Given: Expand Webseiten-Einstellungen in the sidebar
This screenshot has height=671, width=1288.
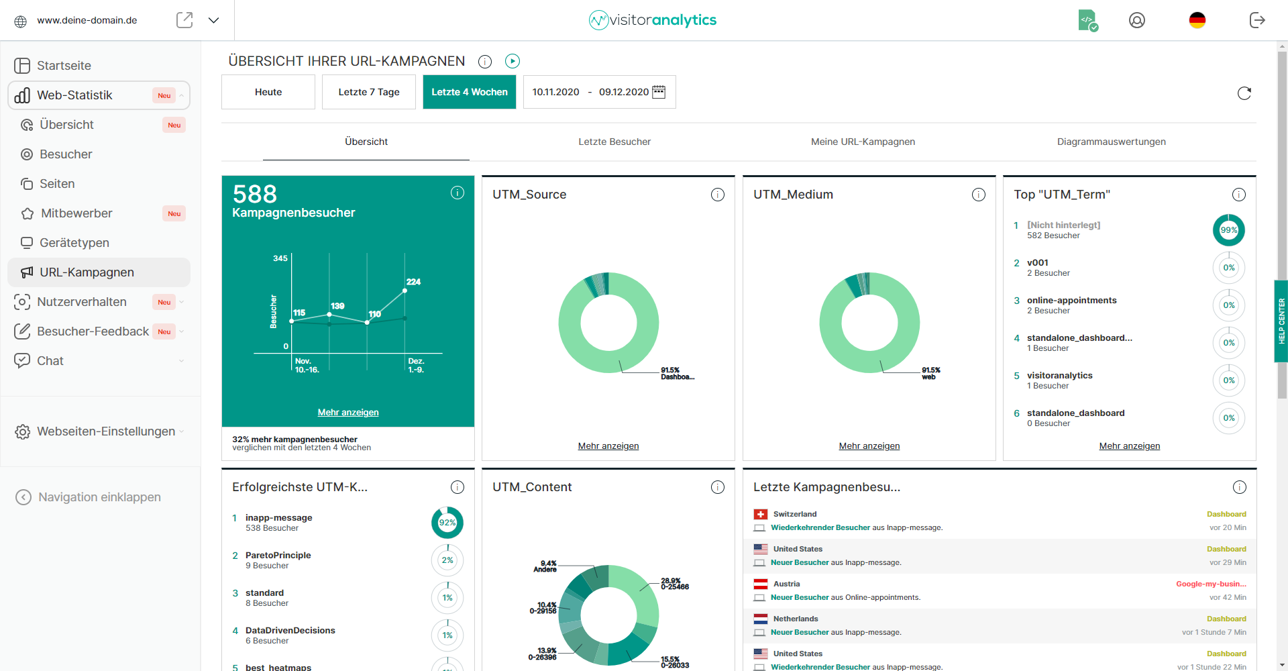Looking at the screenshot, I should 99,431.
